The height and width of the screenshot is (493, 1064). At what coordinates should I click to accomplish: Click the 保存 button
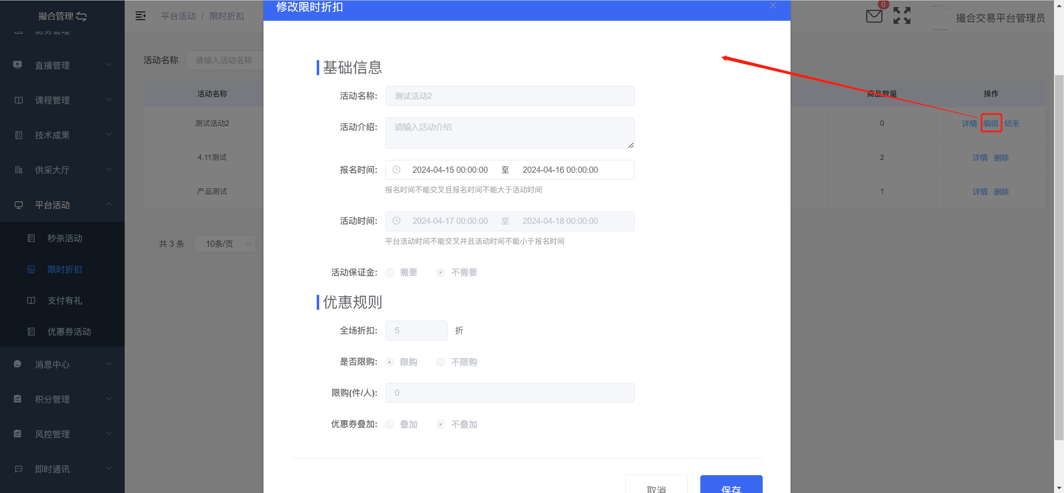(731, 485)
